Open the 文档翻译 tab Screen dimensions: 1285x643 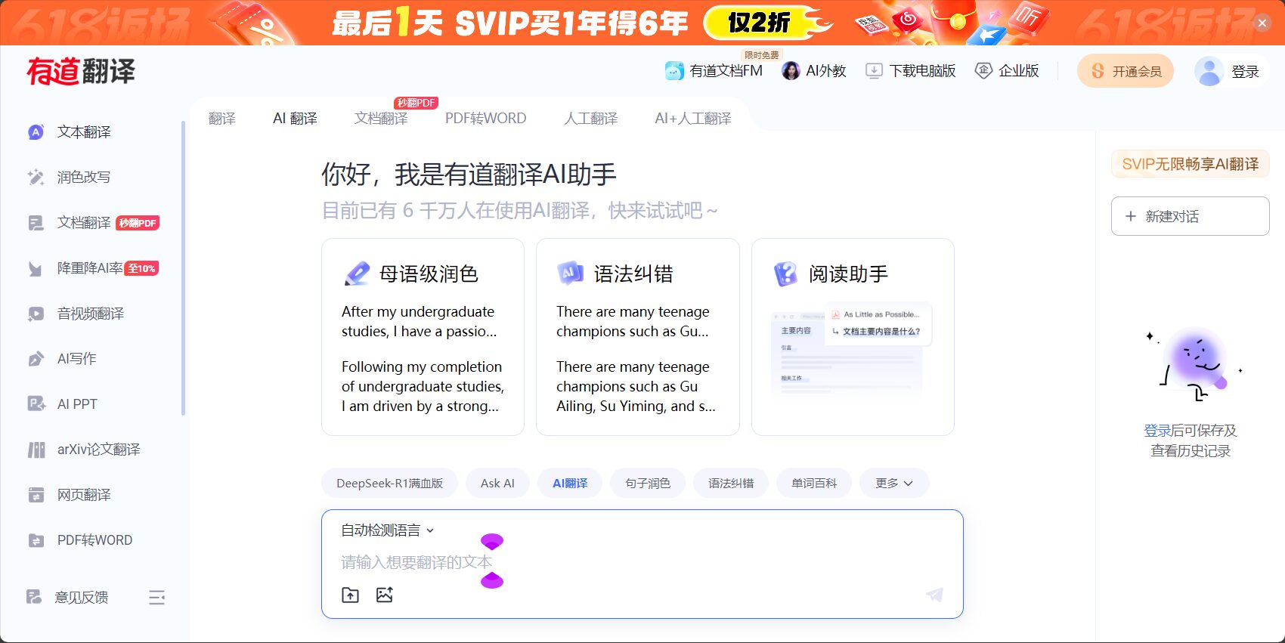point(381,119)
